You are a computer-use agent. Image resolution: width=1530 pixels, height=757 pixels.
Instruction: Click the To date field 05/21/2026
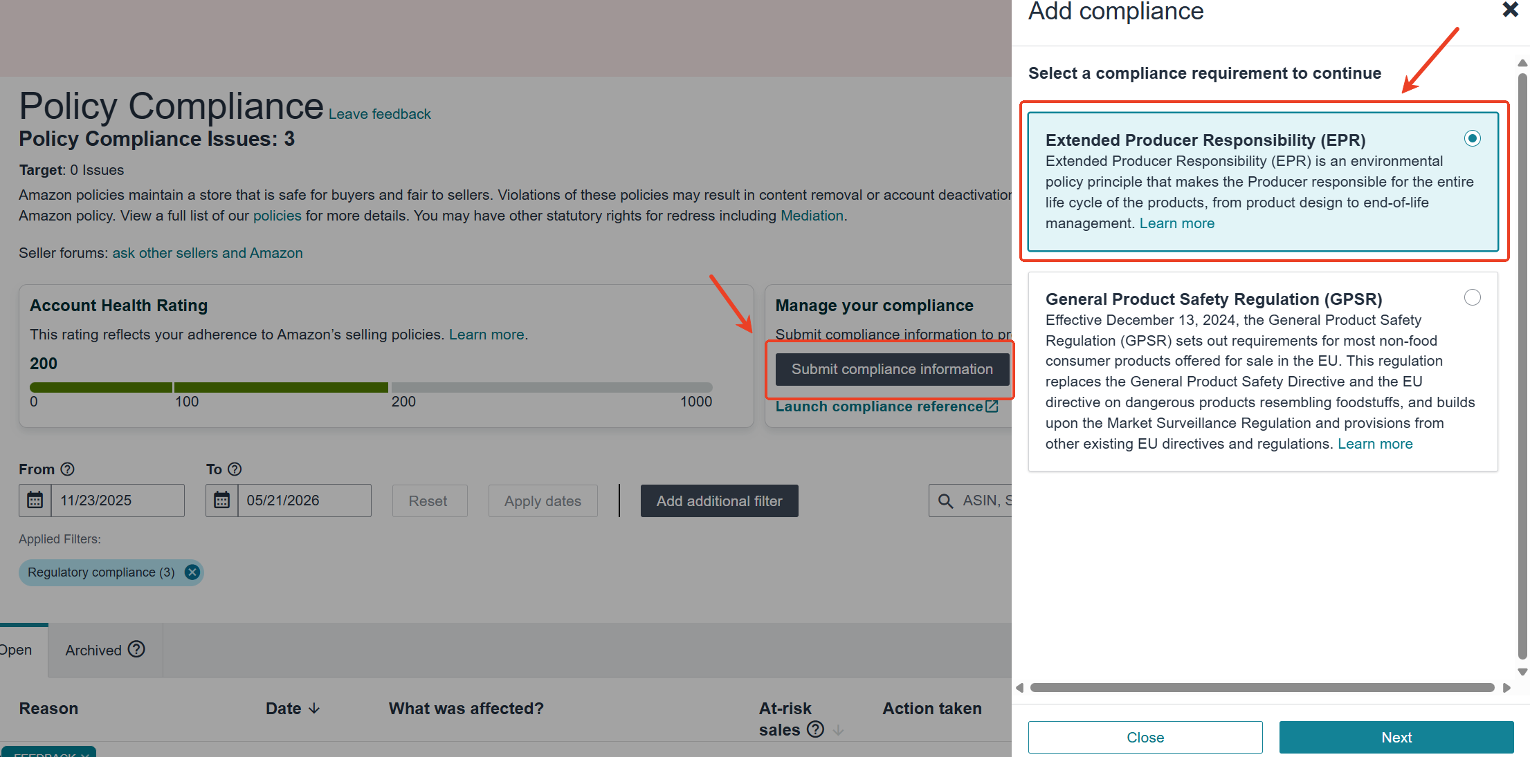[304, 501]
